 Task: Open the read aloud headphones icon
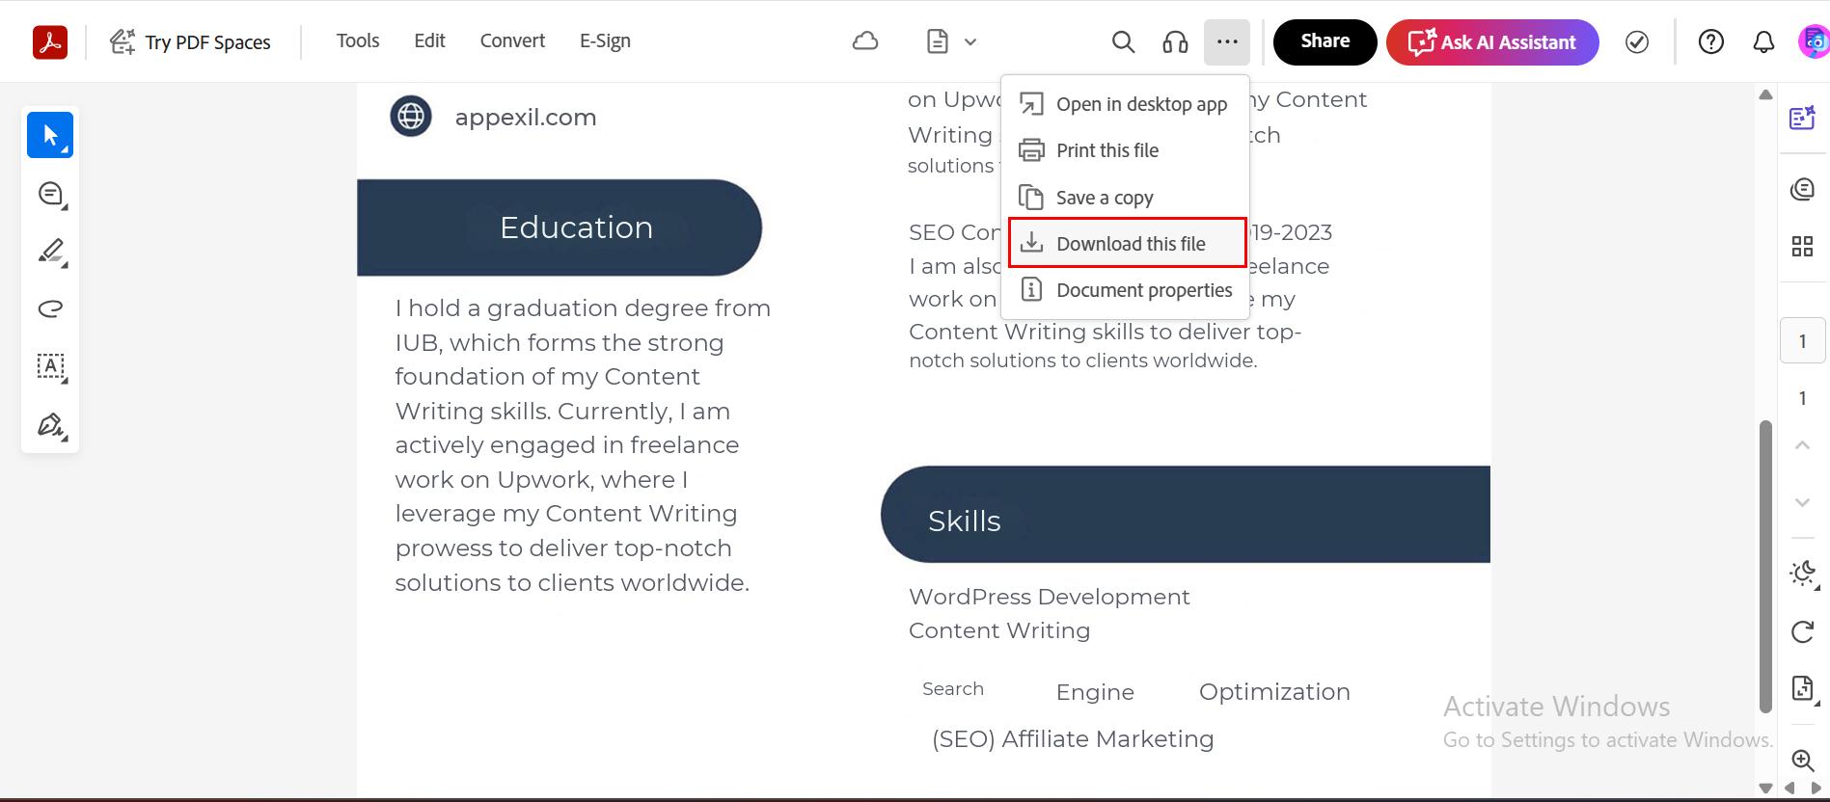[1175, 42]
